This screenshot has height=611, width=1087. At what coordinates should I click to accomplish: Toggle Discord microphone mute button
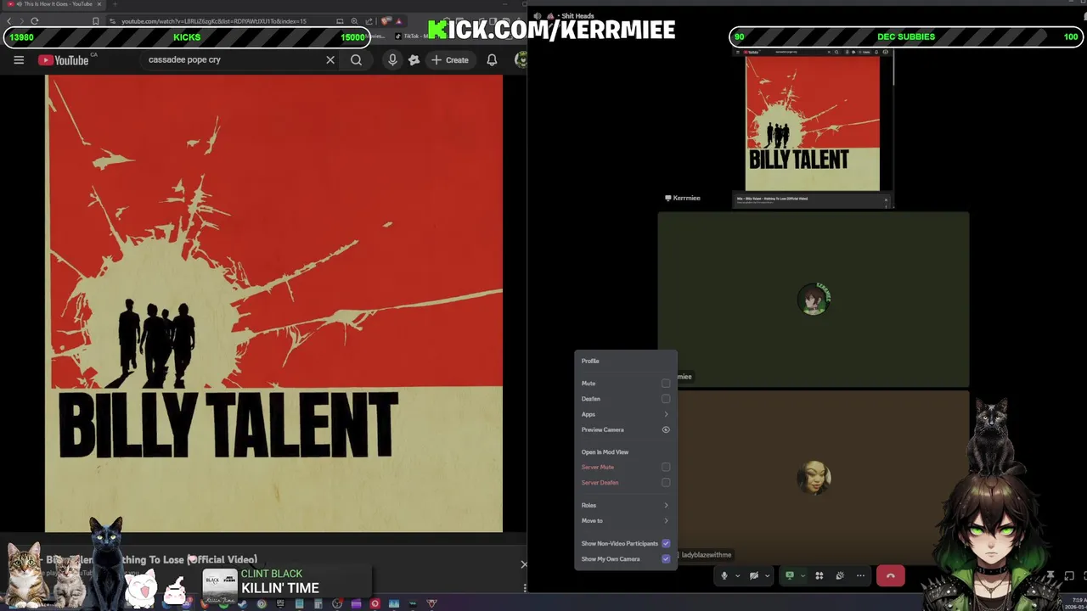pyautogui.click(x=724, y=575)
